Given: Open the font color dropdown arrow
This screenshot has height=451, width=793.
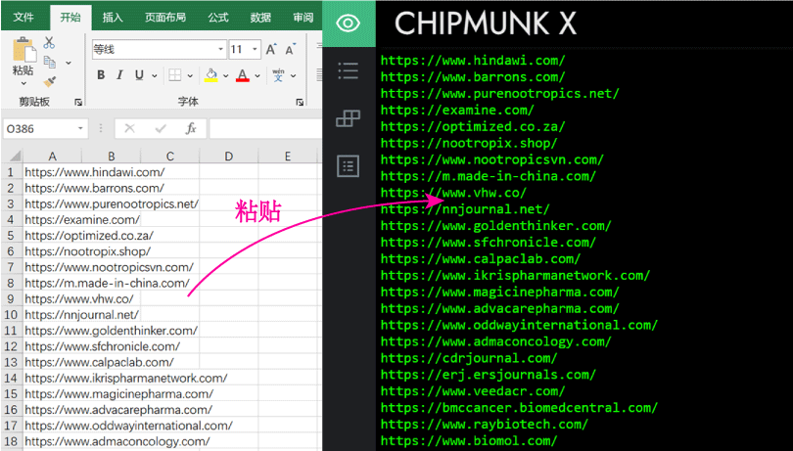Looking at the screenshot, I should 257,76.
